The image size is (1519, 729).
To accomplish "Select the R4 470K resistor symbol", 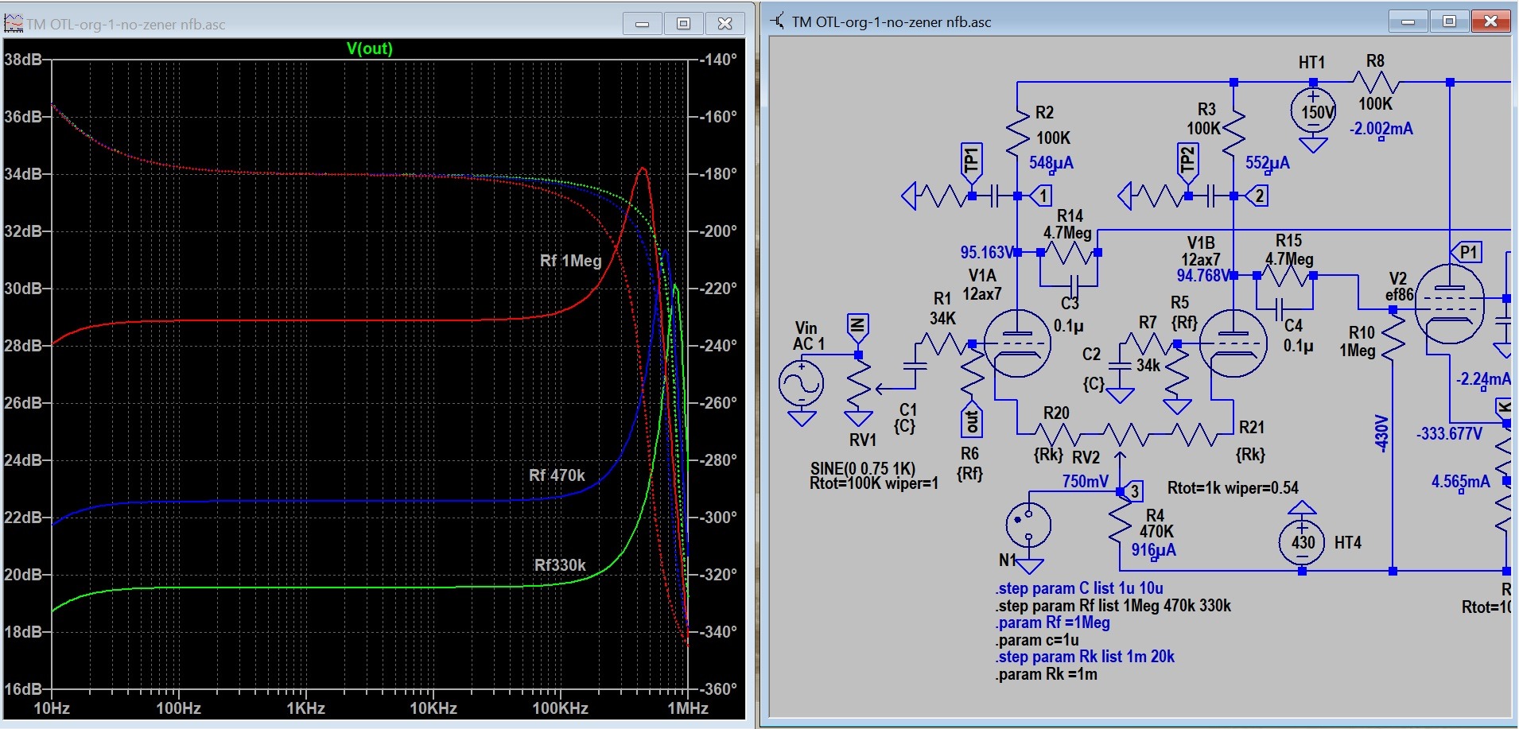I will [x=1120, y=521].
